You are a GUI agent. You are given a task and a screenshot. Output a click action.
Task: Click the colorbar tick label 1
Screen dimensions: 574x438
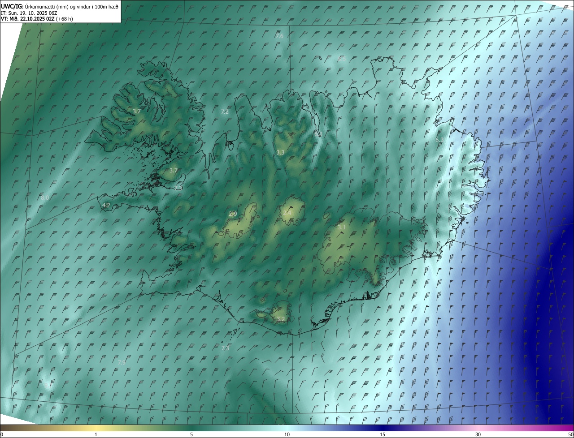(96, 434)
